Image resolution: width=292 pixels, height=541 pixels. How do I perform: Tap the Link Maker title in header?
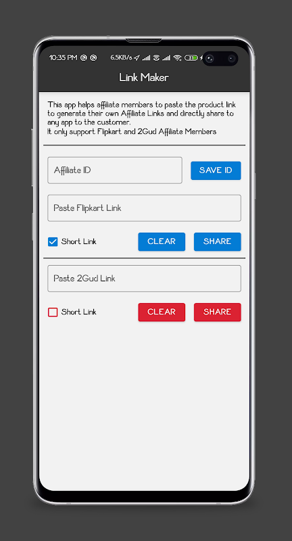[144, 77]
